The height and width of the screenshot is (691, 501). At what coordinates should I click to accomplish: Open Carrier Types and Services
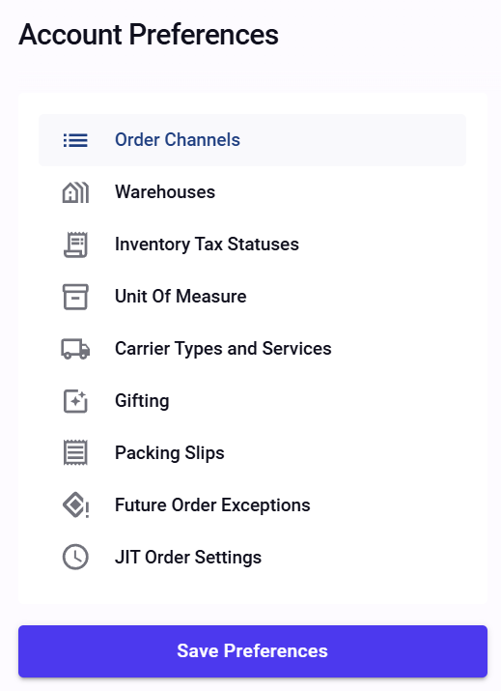point(252,349)
